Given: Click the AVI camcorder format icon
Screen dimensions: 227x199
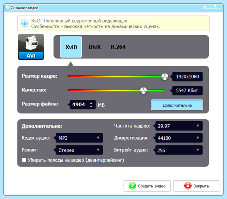Looking at the screenshot, I should (31, 47).
